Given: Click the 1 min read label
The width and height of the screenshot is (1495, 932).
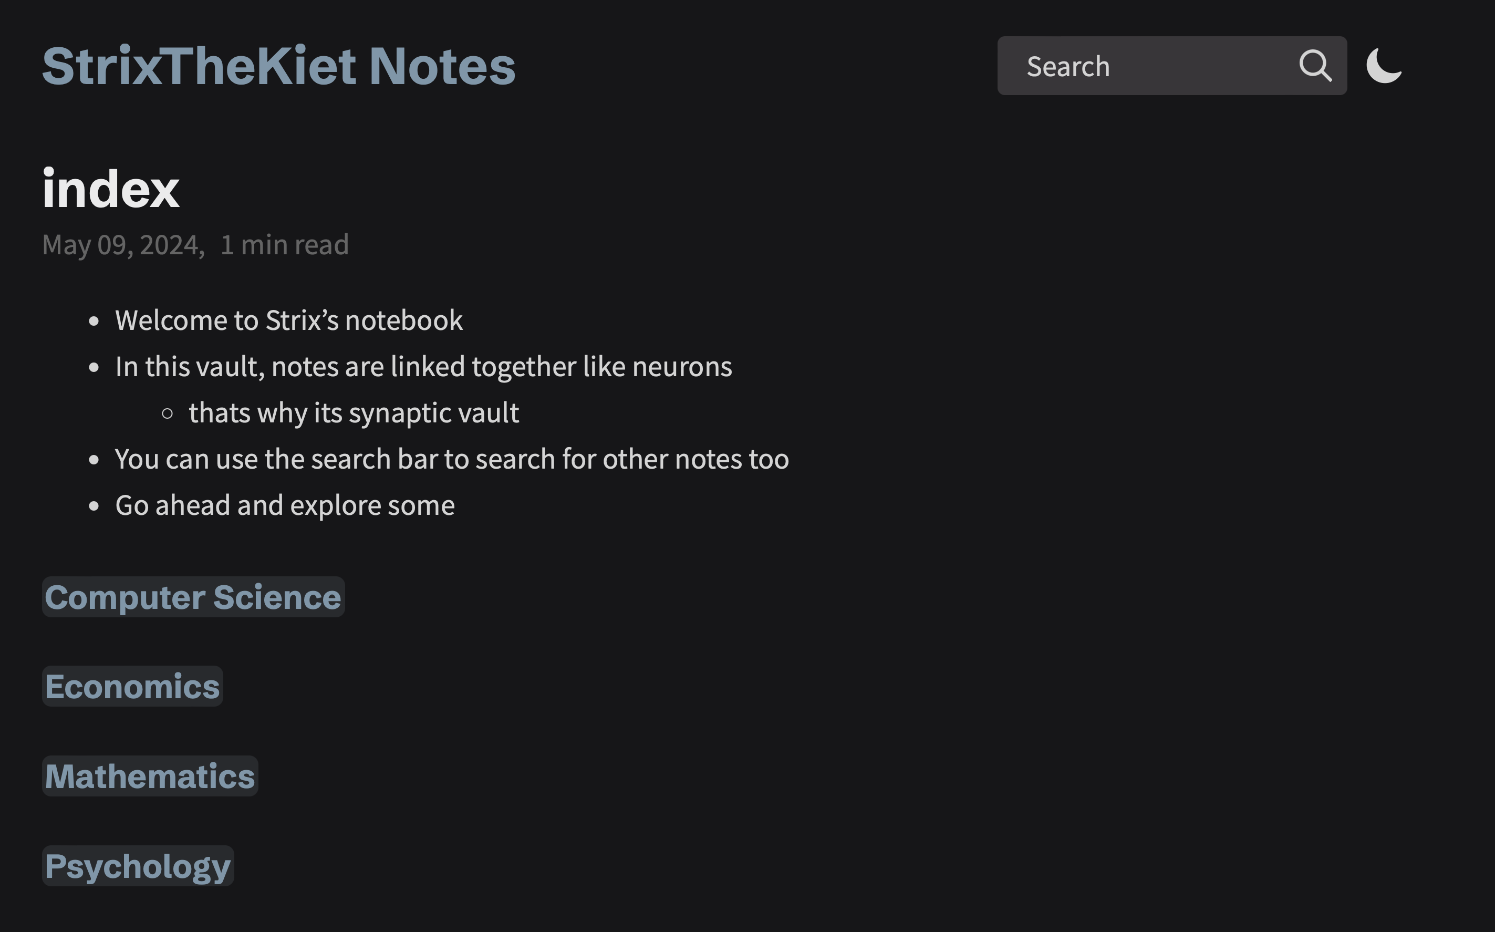Looking at the screenshot, I should pos(284,245).
